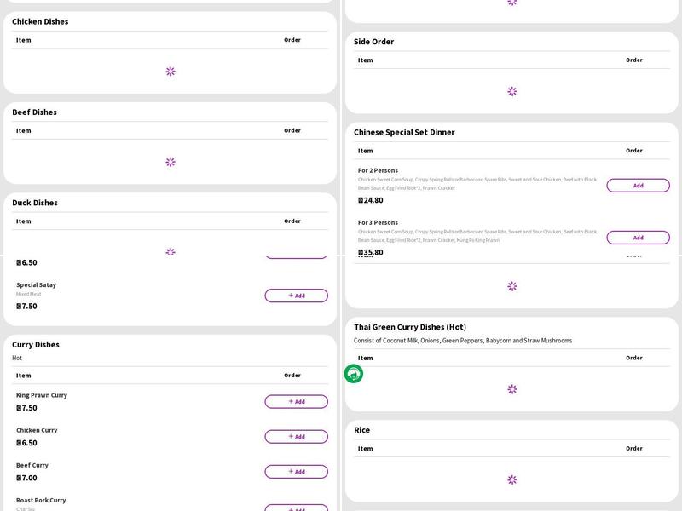
Task: Click the Duck Dishes section title
Action: click(35, 204)
